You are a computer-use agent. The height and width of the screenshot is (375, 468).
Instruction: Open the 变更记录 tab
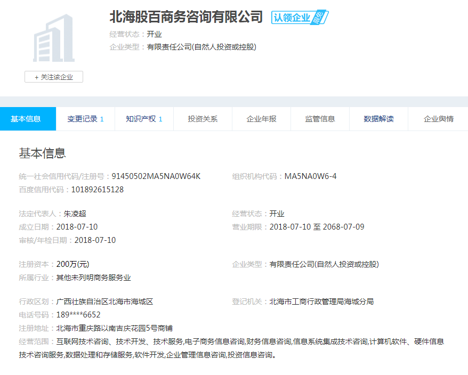pyautogui.click(x=85, y=119)
